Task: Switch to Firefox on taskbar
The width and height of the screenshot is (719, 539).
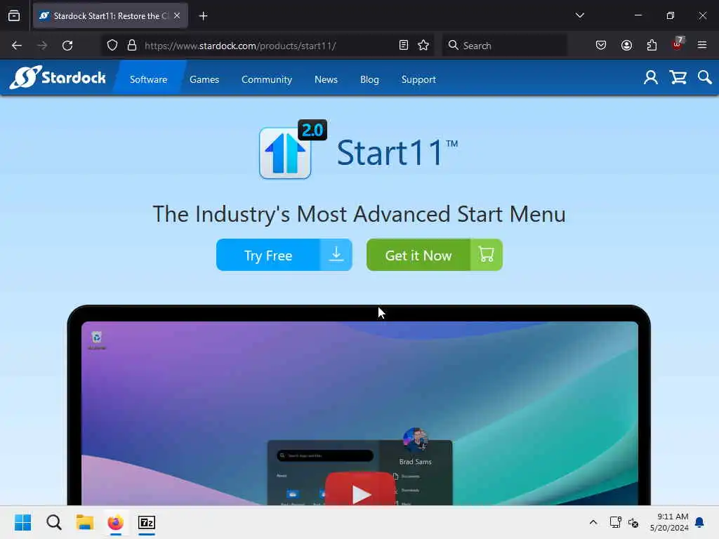Action: pos(116,522)
